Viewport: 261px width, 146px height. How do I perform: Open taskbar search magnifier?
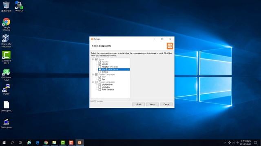pos(12,142)
